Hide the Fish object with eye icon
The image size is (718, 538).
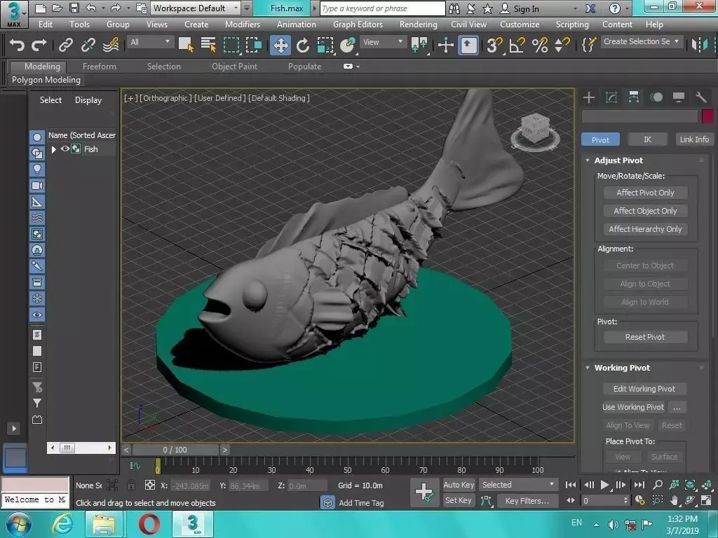coord(65,149)
